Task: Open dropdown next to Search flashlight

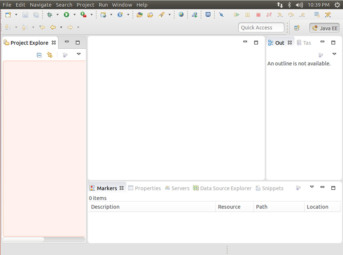Action: coord(169,15)
